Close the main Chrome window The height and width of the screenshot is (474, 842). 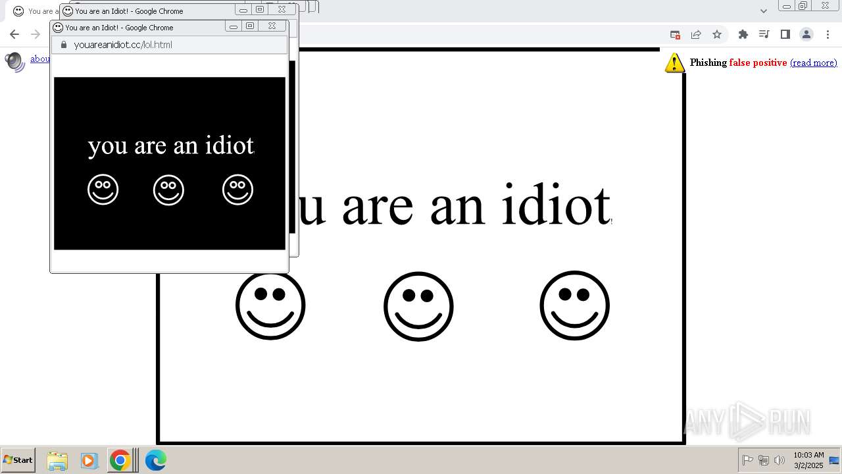coord(825,6)
